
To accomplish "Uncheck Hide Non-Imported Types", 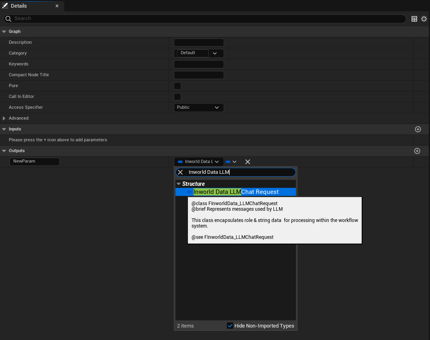I will [230, 326].
